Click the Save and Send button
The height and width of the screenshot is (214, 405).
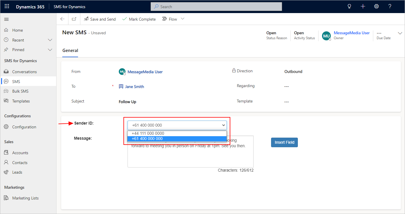100,19
